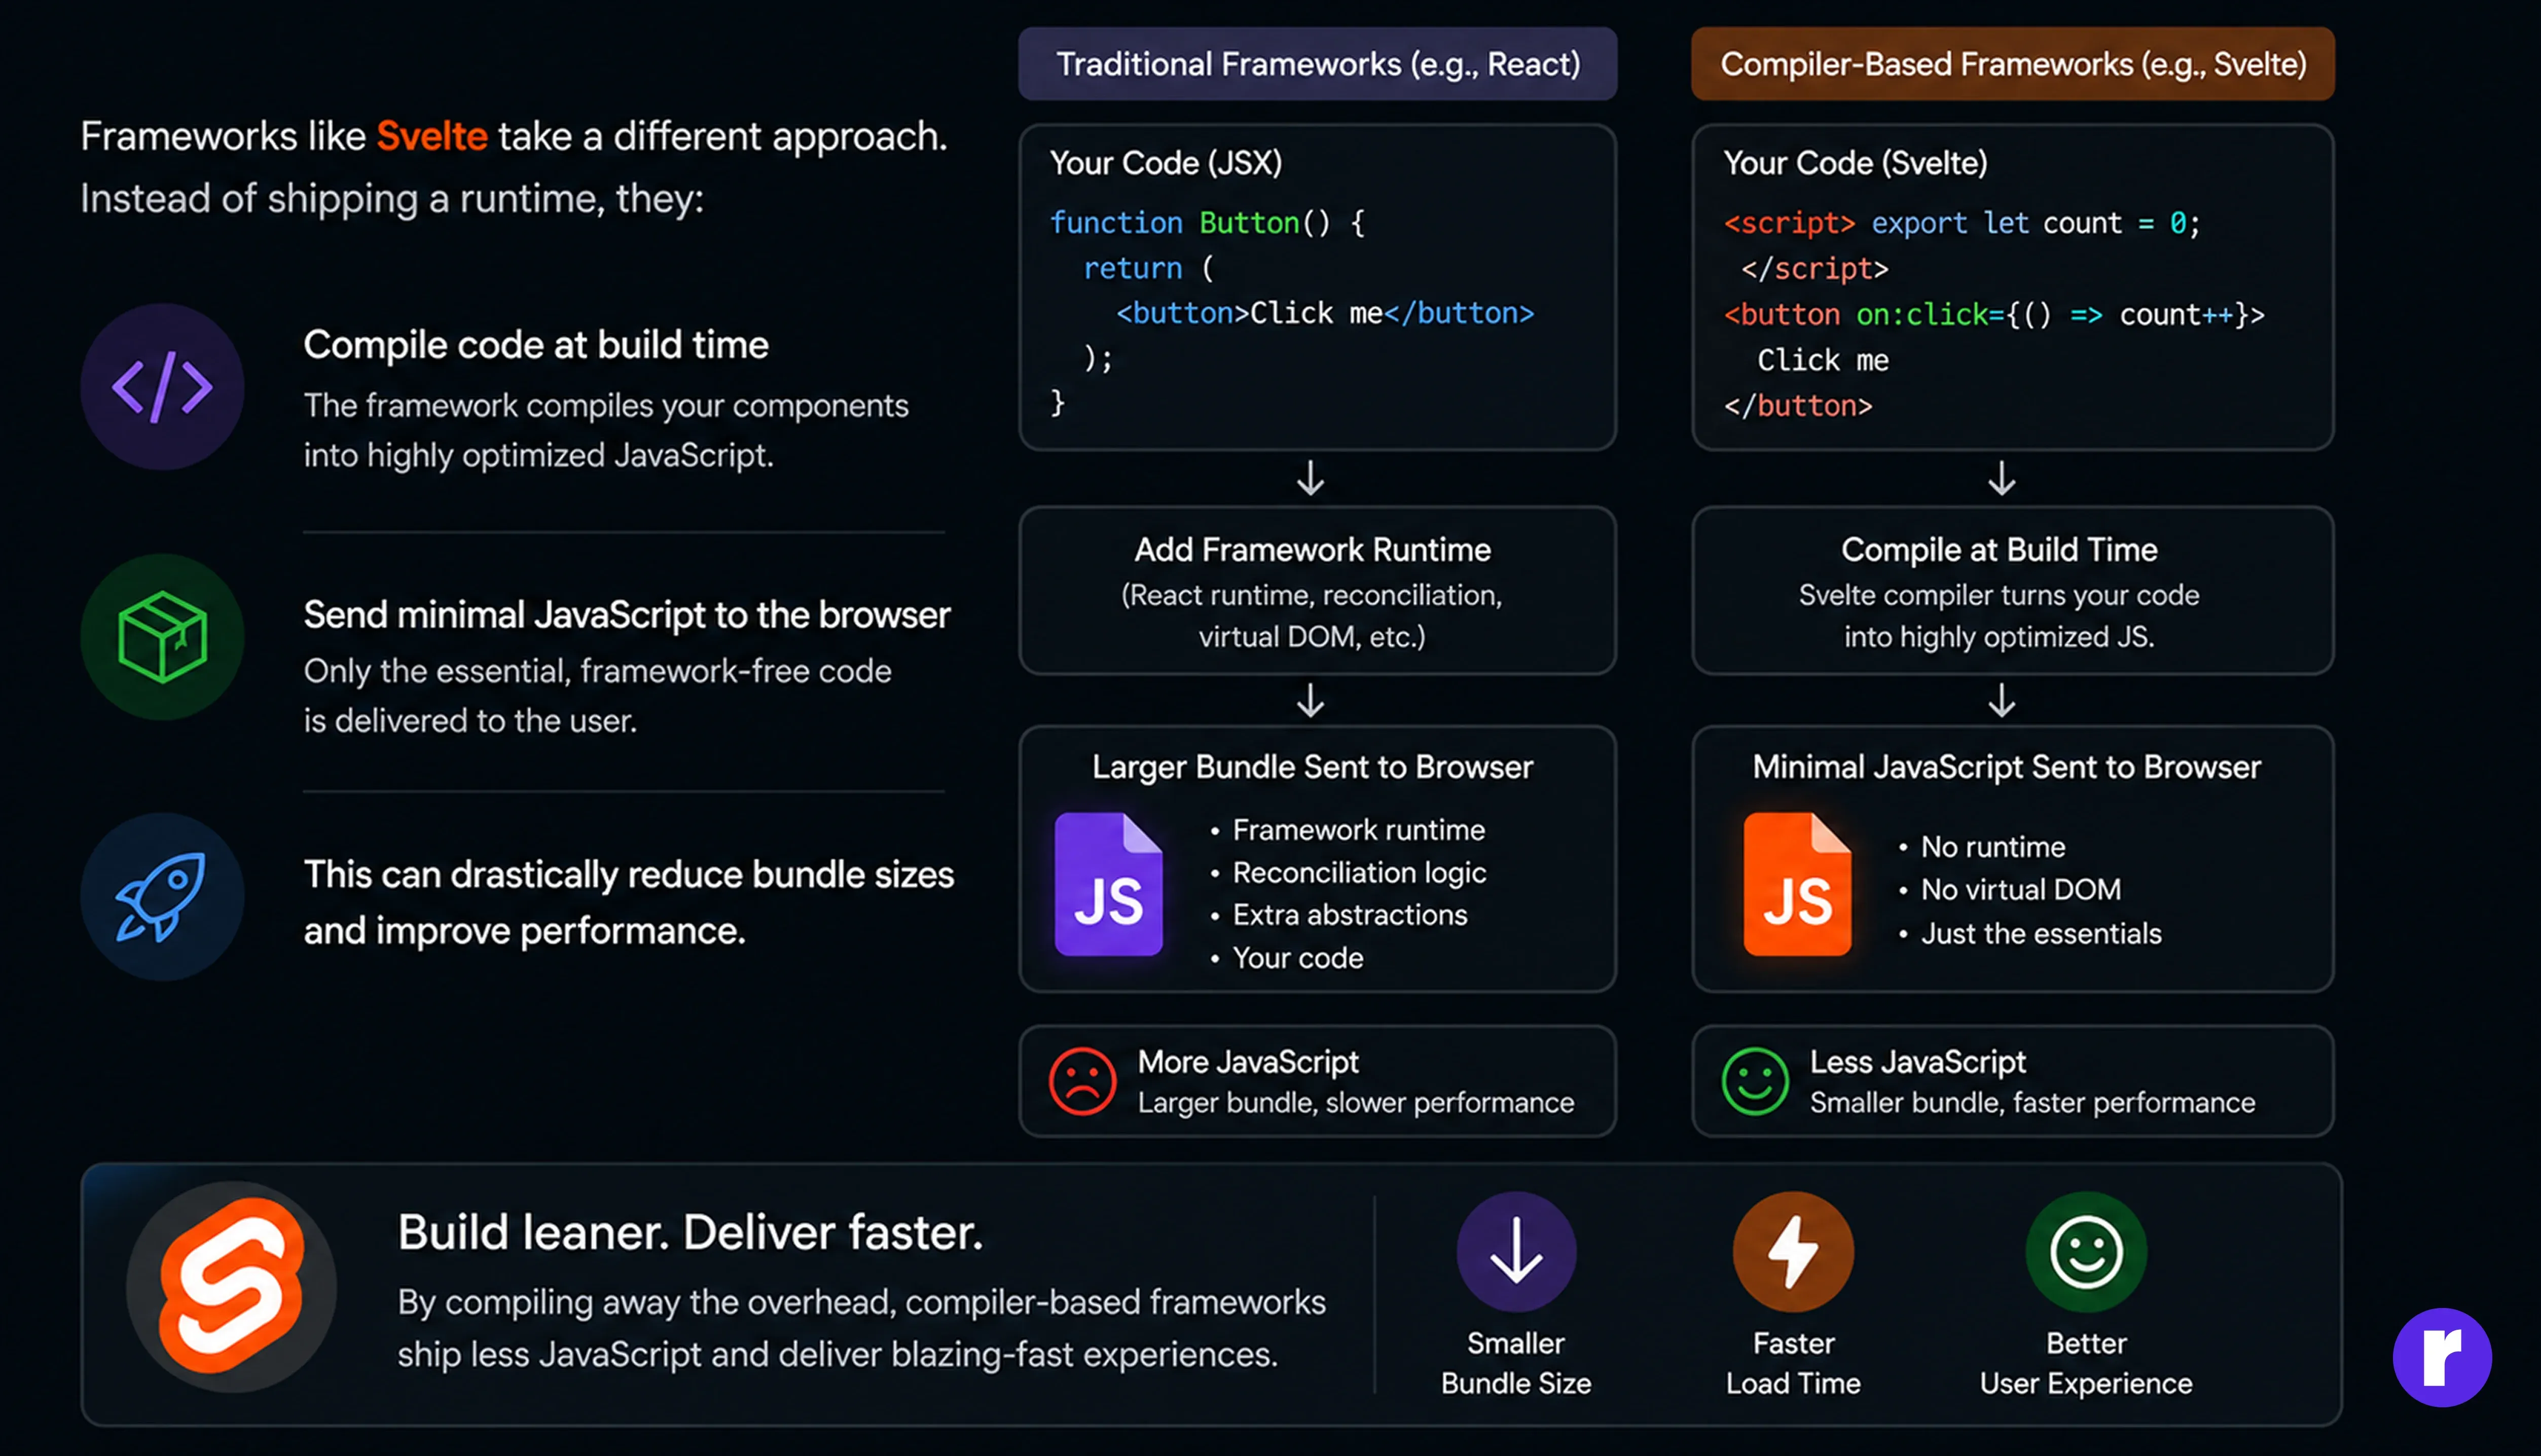Image resolution: width=2541 pixels, height=1456 pixels.
Task: Click the Less JavaScript label
Action: [1918, 1061]
